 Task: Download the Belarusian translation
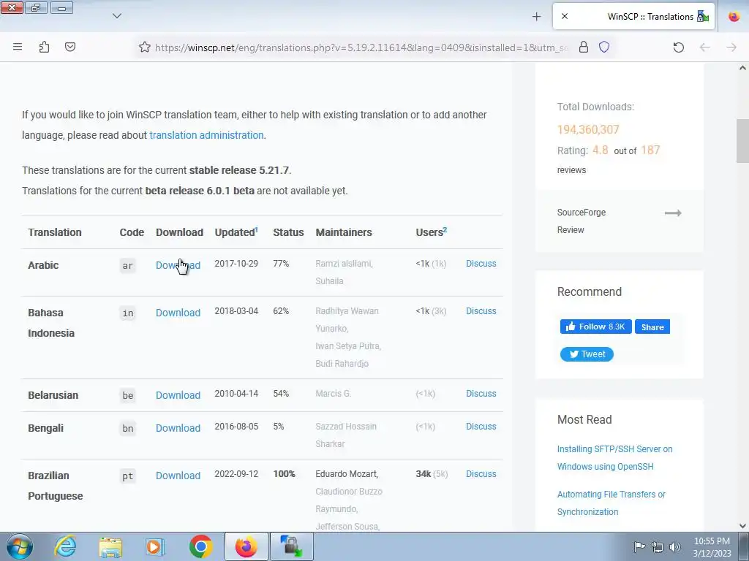coord(178,395)
